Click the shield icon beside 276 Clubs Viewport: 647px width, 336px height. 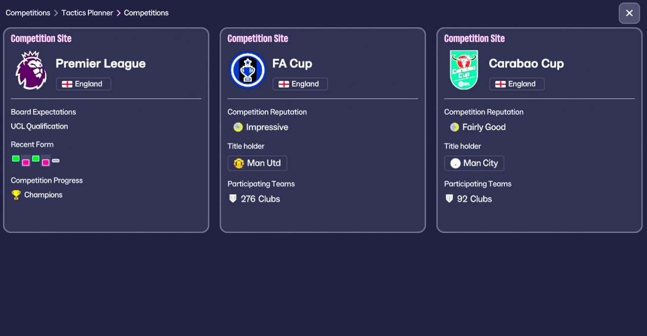click(x=233, y=199)
